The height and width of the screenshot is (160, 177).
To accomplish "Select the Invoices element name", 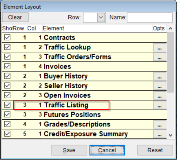I will 57,66.
